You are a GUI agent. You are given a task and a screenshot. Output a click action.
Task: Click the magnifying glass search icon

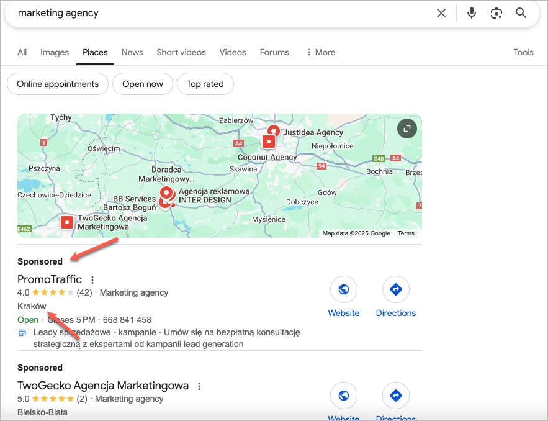[x=521, y=13]
